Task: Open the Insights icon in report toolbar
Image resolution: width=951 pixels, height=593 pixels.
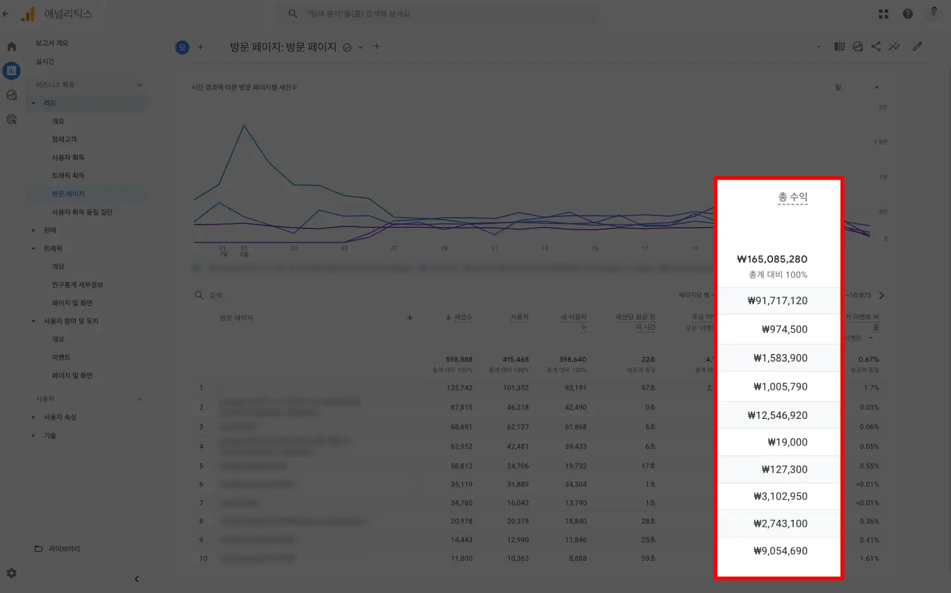Action: [x=894, y=47]
